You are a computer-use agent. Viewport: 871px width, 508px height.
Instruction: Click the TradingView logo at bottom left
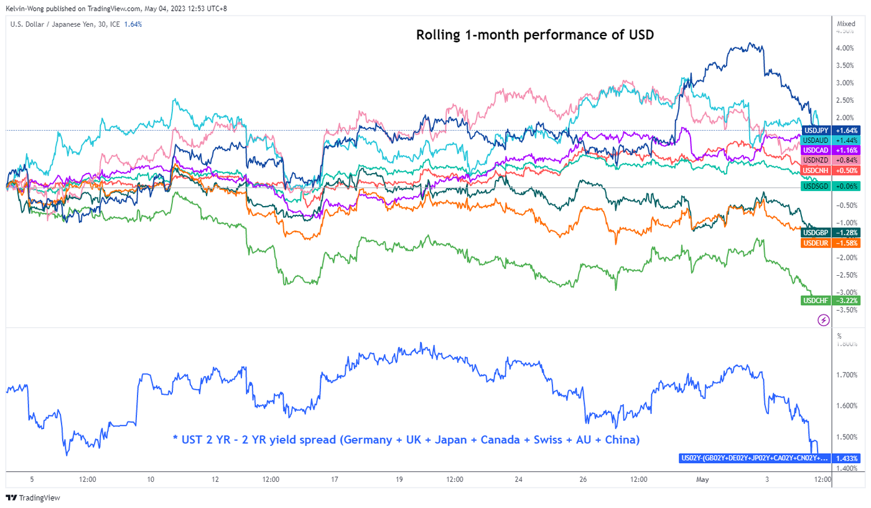(32, 498)
